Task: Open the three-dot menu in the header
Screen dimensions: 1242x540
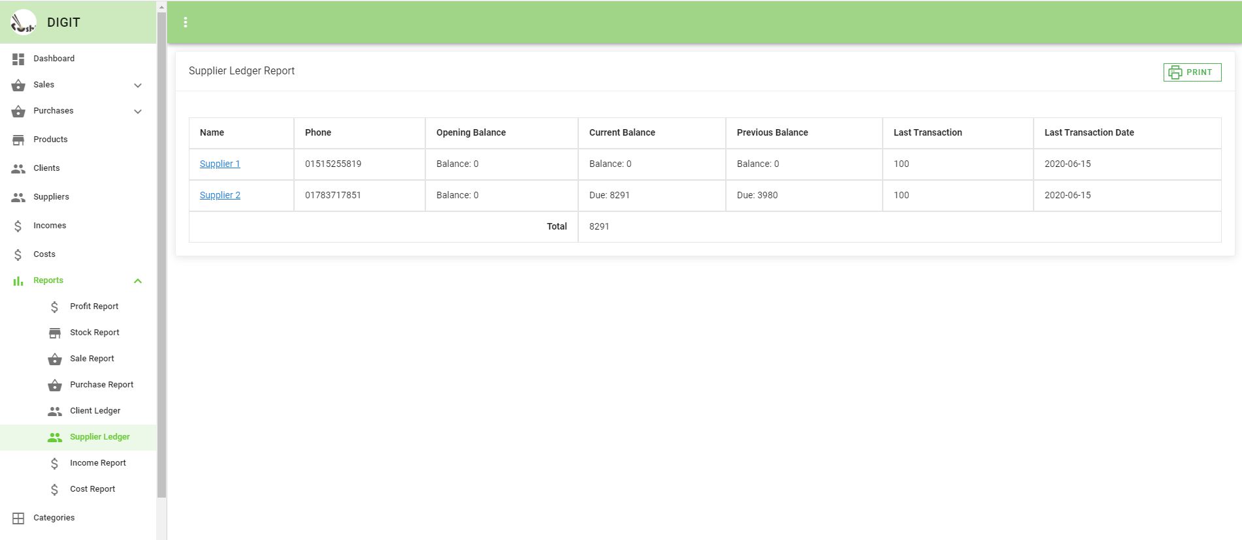Action: pos(186,22)
